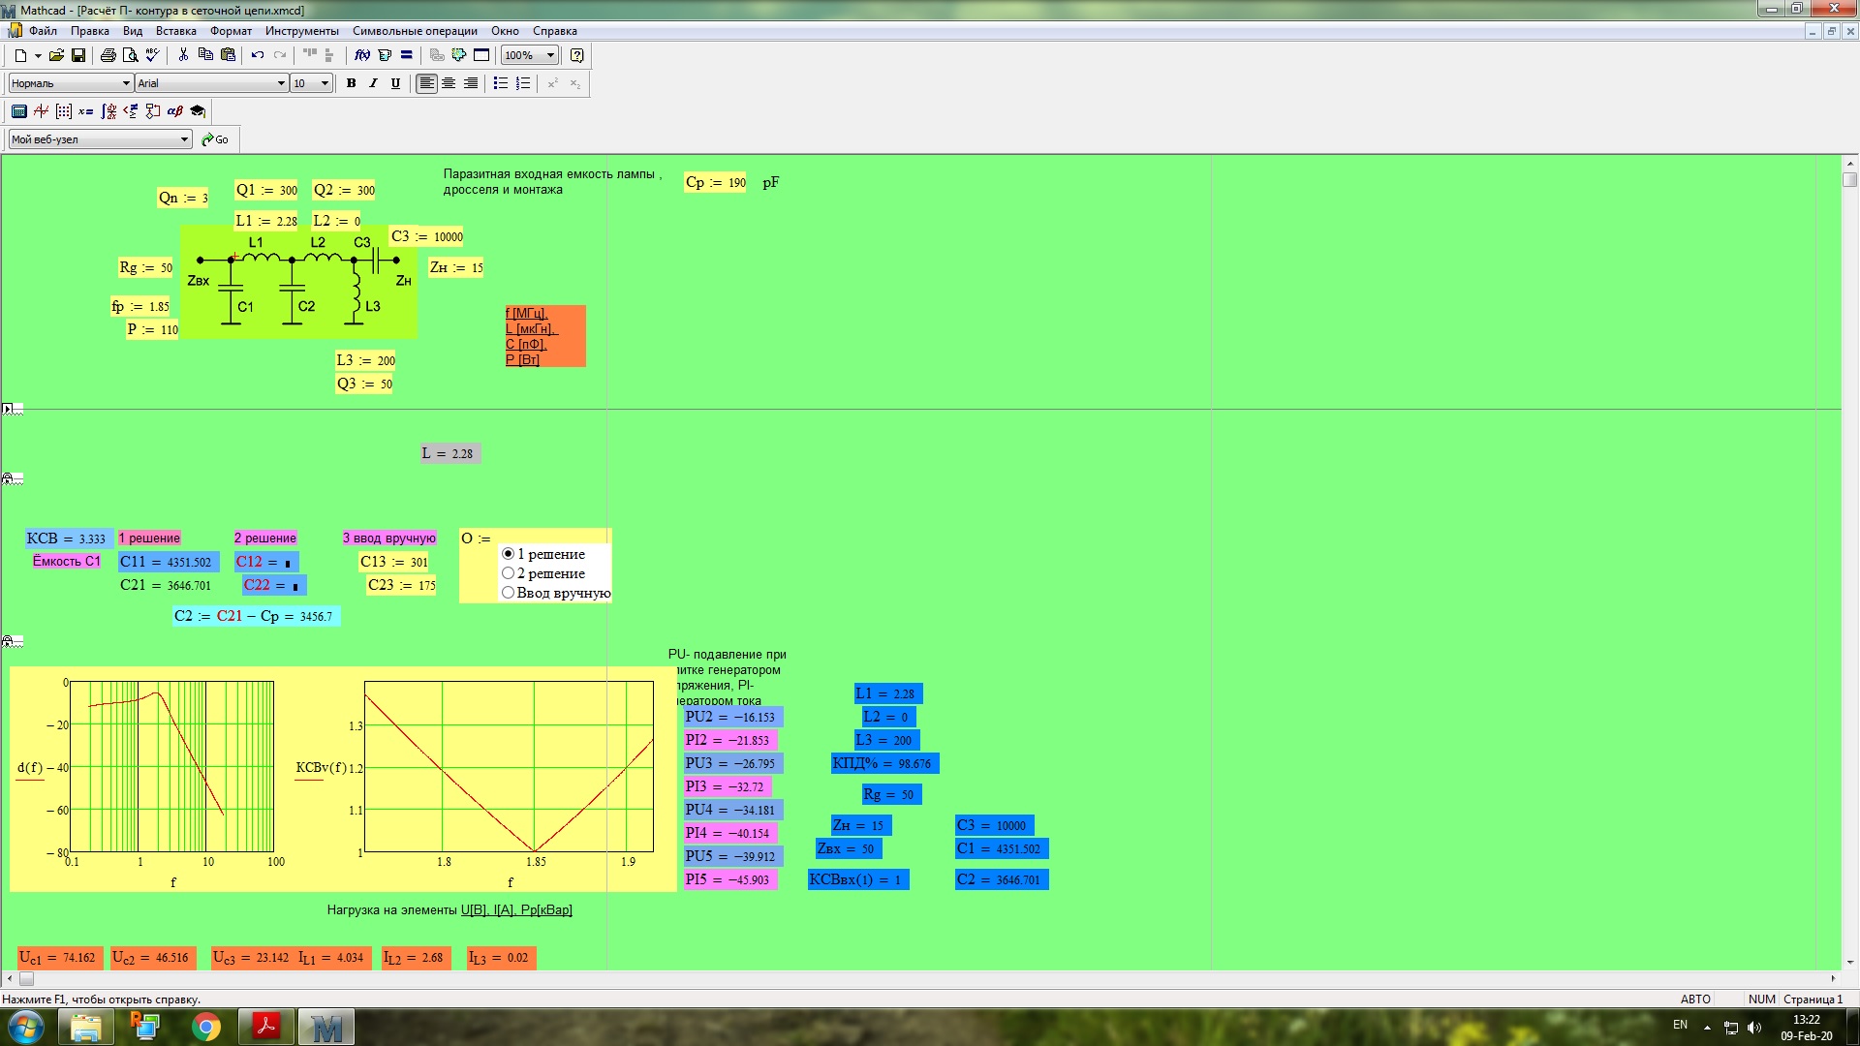Open the Инструменты menu
Viewport: 1860px width, 1046px height.
[301, 31]
